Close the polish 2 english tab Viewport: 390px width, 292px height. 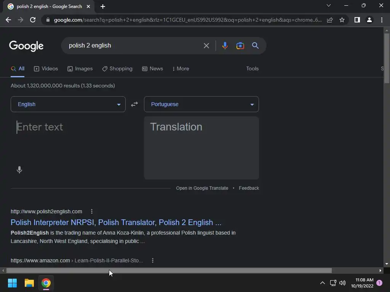tap(88, 6)
